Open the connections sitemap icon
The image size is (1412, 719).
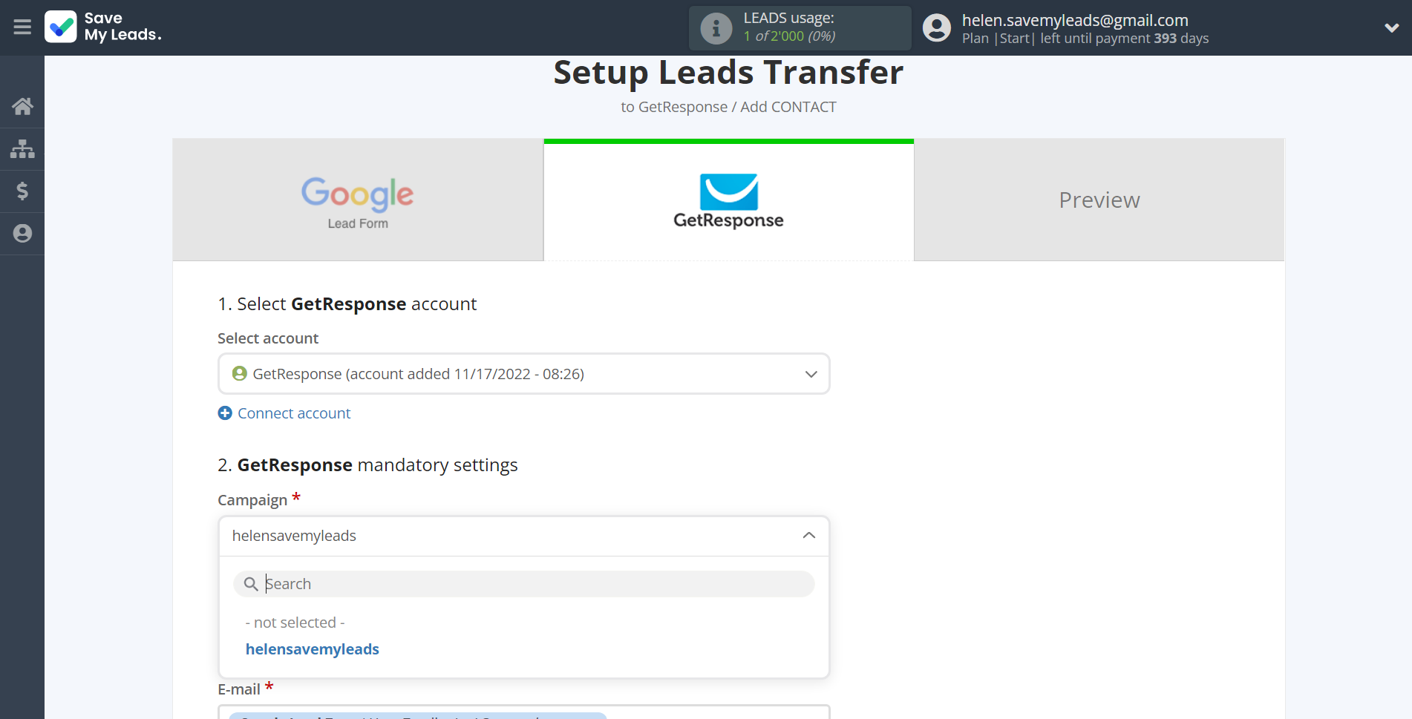22,149
